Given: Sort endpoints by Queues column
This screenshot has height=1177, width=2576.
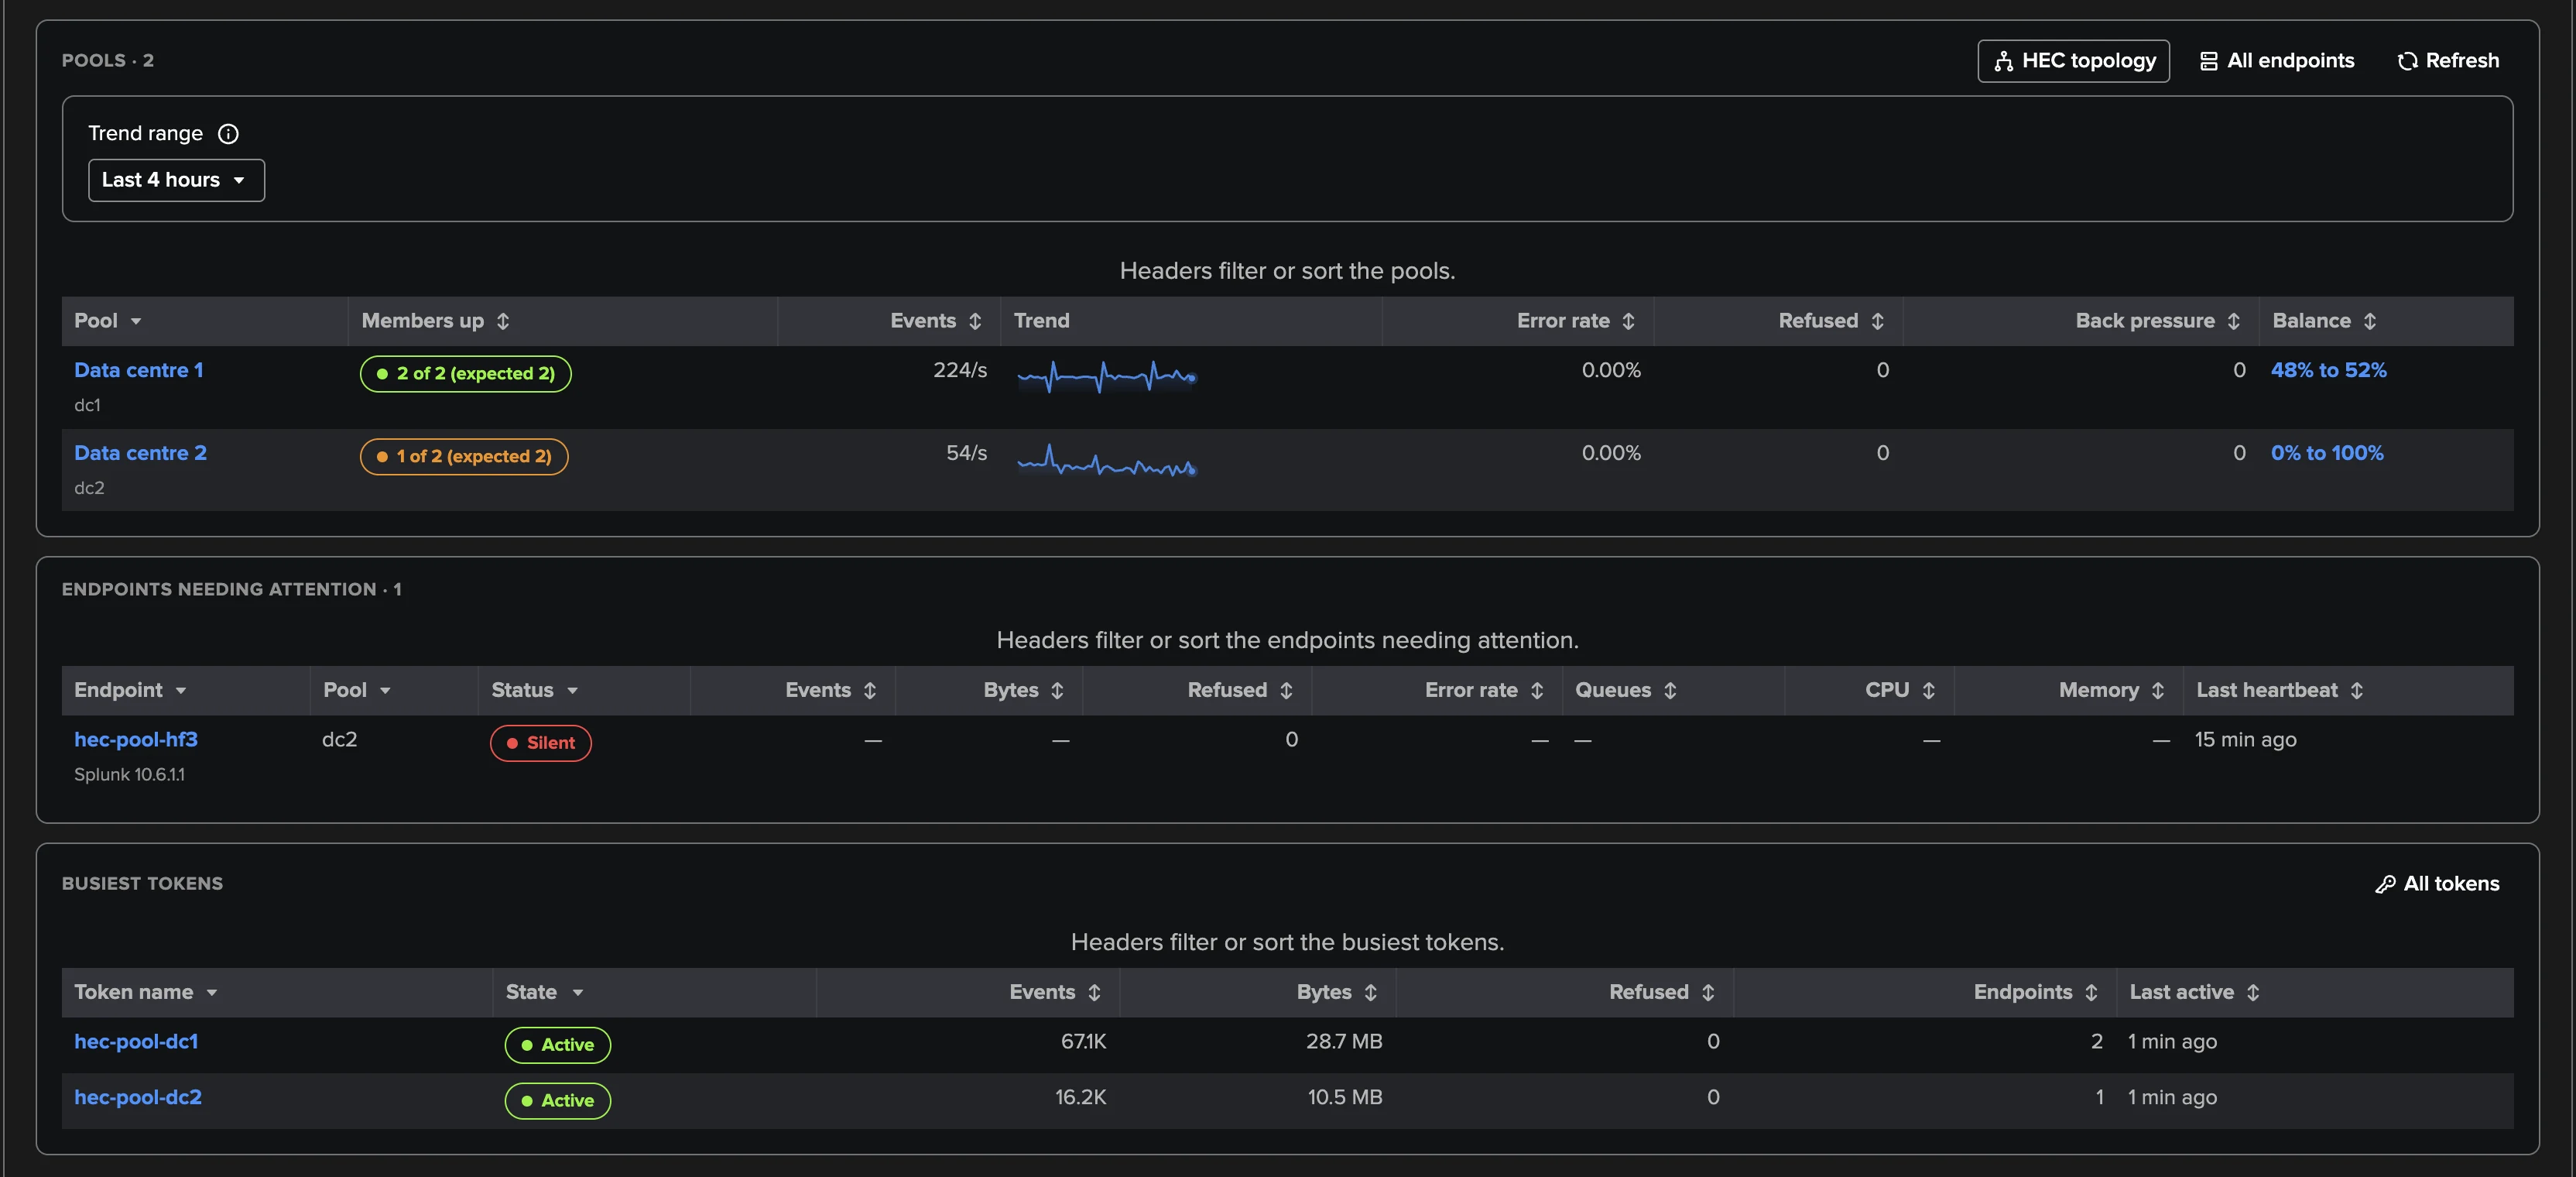Looking at the screenshot, I should click(x=1670, y=691).
